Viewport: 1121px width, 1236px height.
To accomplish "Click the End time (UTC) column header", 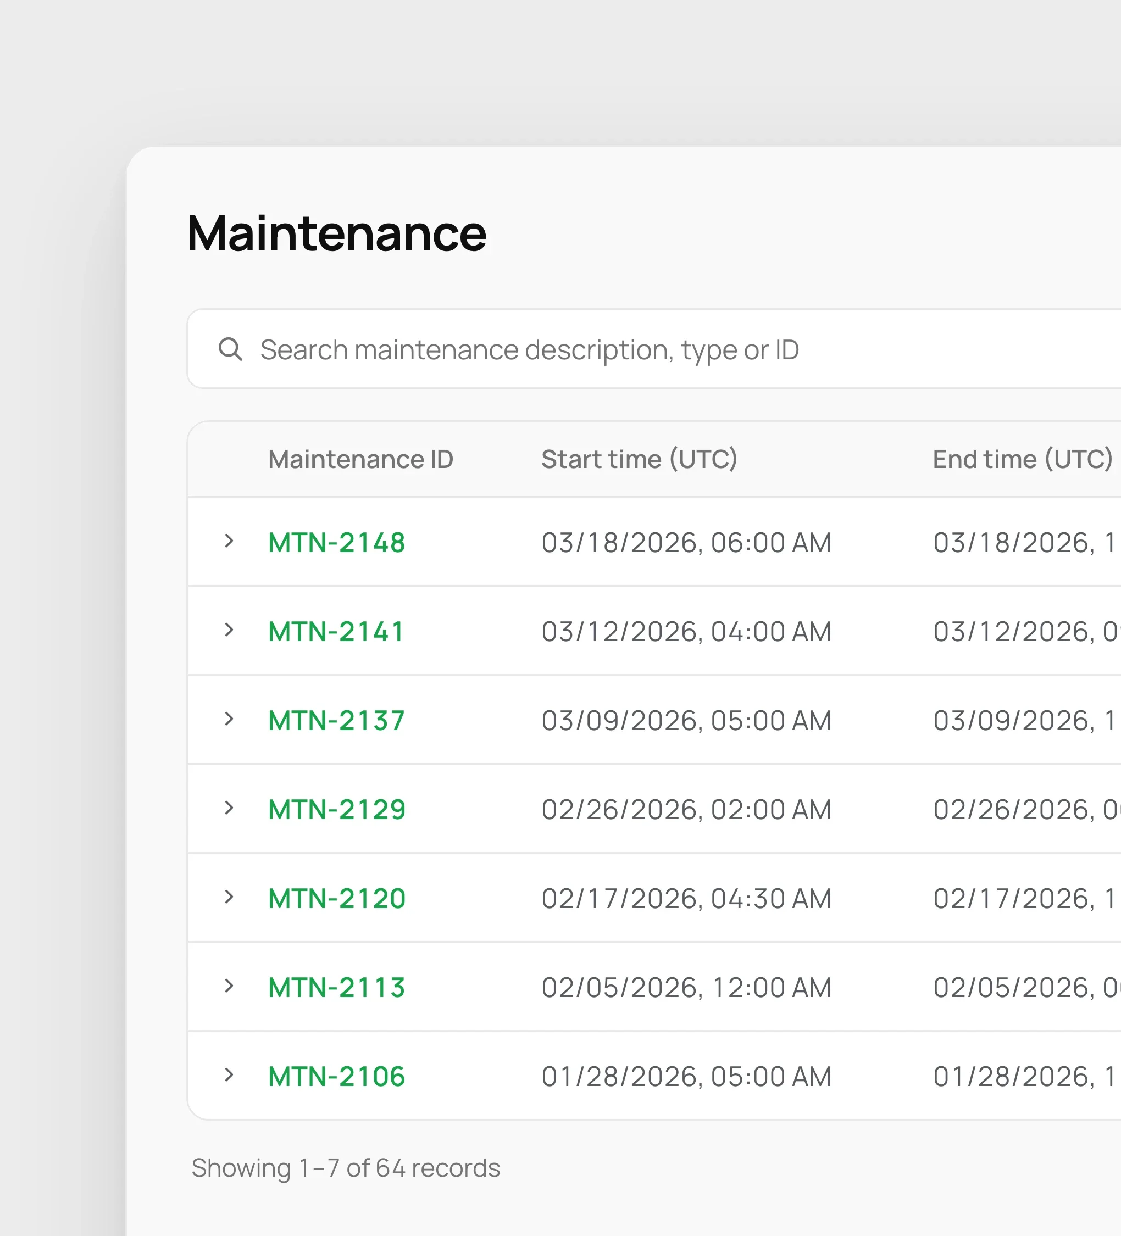I will (1022, 459).
